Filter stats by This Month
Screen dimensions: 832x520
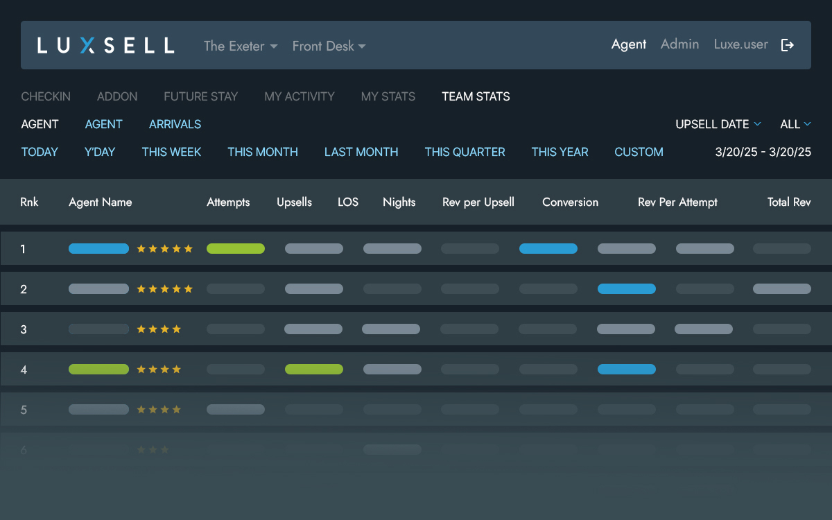[263, 152]
